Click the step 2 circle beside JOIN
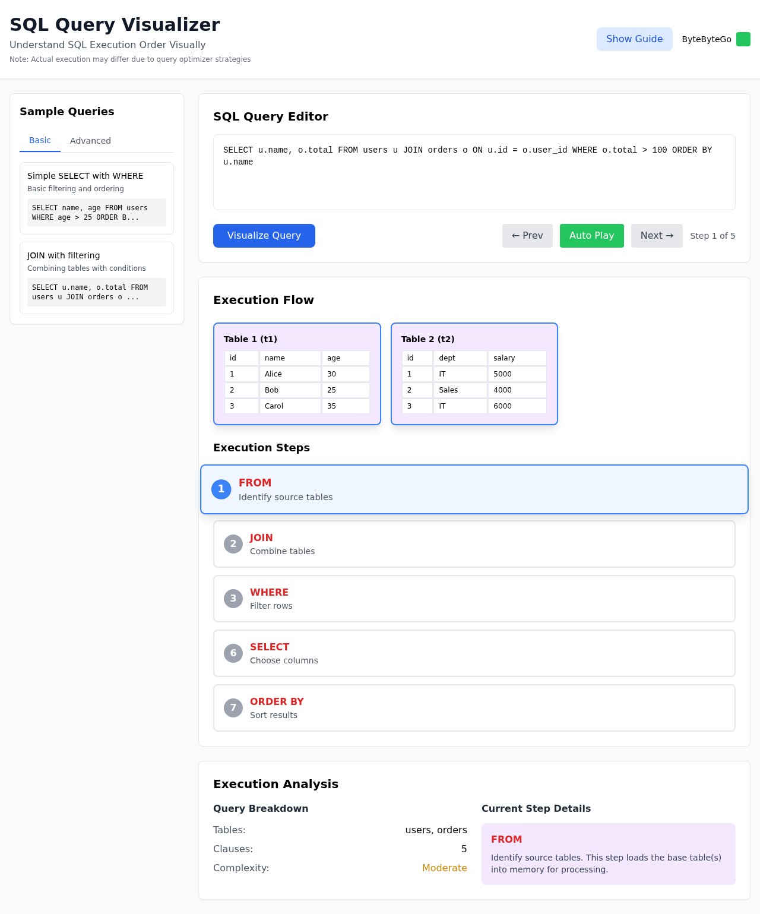Screen dimensions: 760x914 (233, 544)
